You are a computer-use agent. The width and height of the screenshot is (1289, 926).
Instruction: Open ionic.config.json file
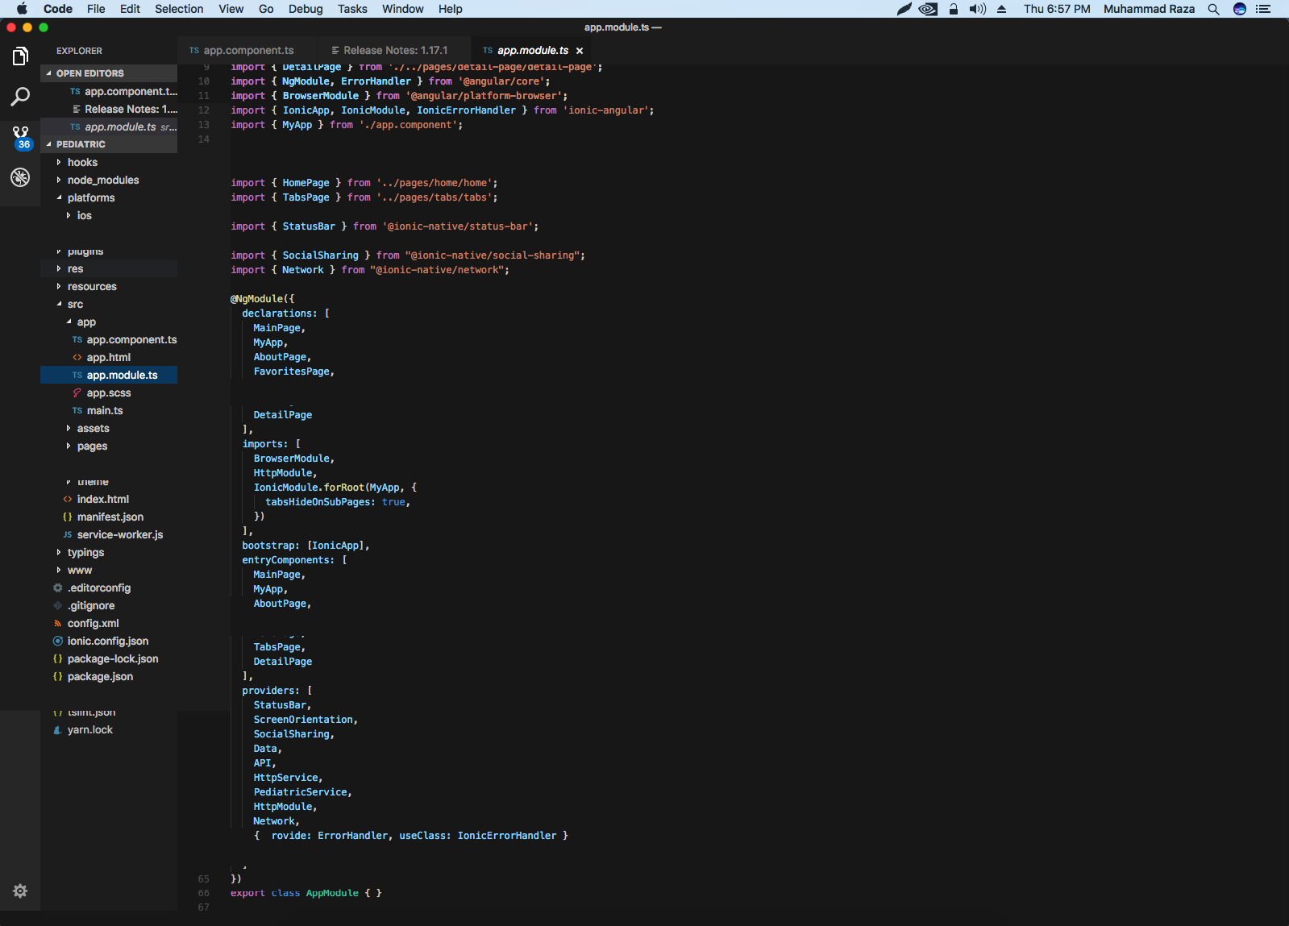107,642
